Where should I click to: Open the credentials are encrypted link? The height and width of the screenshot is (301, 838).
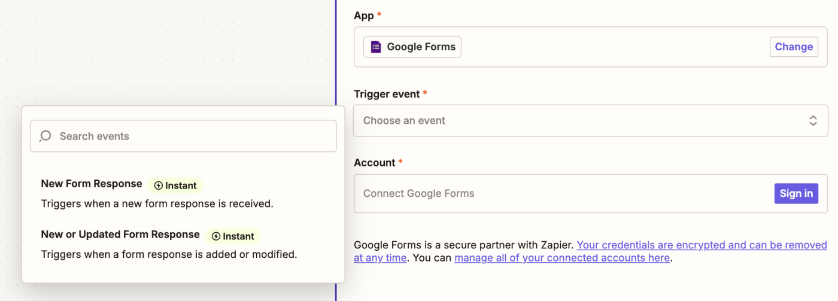pyautogui.click(x=702, y=245)
